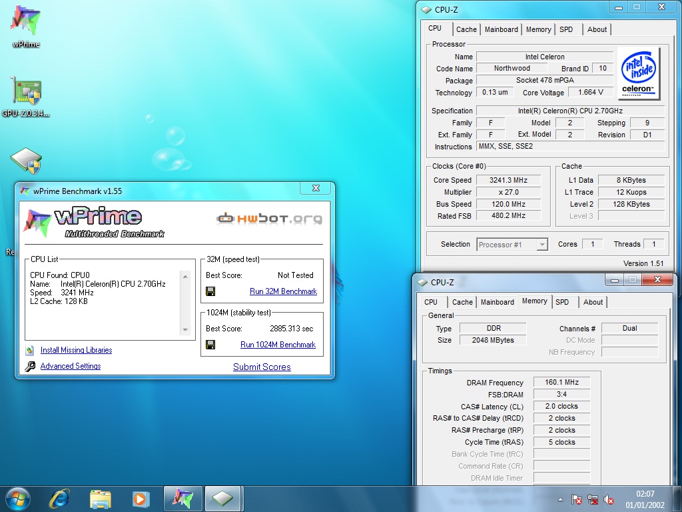Click the Run 32M Benchmark link
The height and width of the screenshot is (512, 682).
point(283,291)
